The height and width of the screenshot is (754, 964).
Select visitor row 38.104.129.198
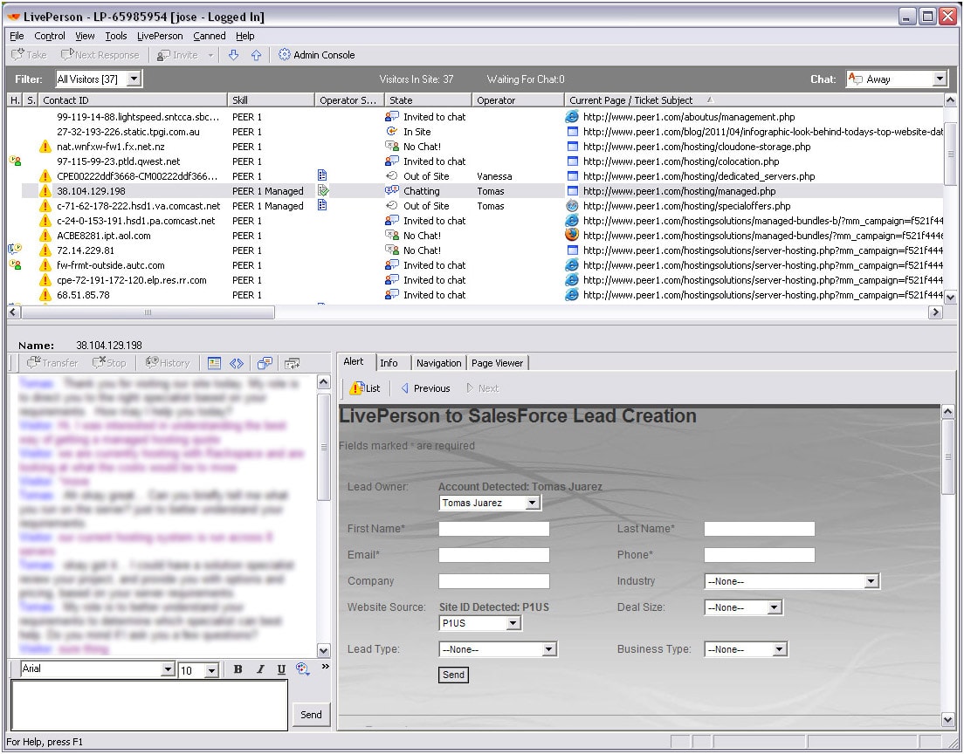[482, 191]
